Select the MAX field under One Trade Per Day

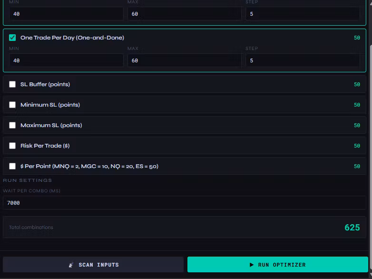pyautogui.click(x=184, y=60)
